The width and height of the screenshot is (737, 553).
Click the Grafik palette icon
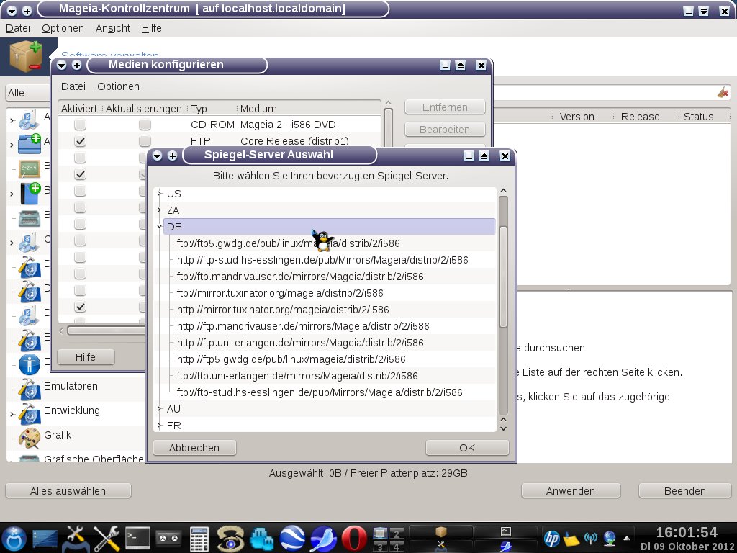(29, 437)
